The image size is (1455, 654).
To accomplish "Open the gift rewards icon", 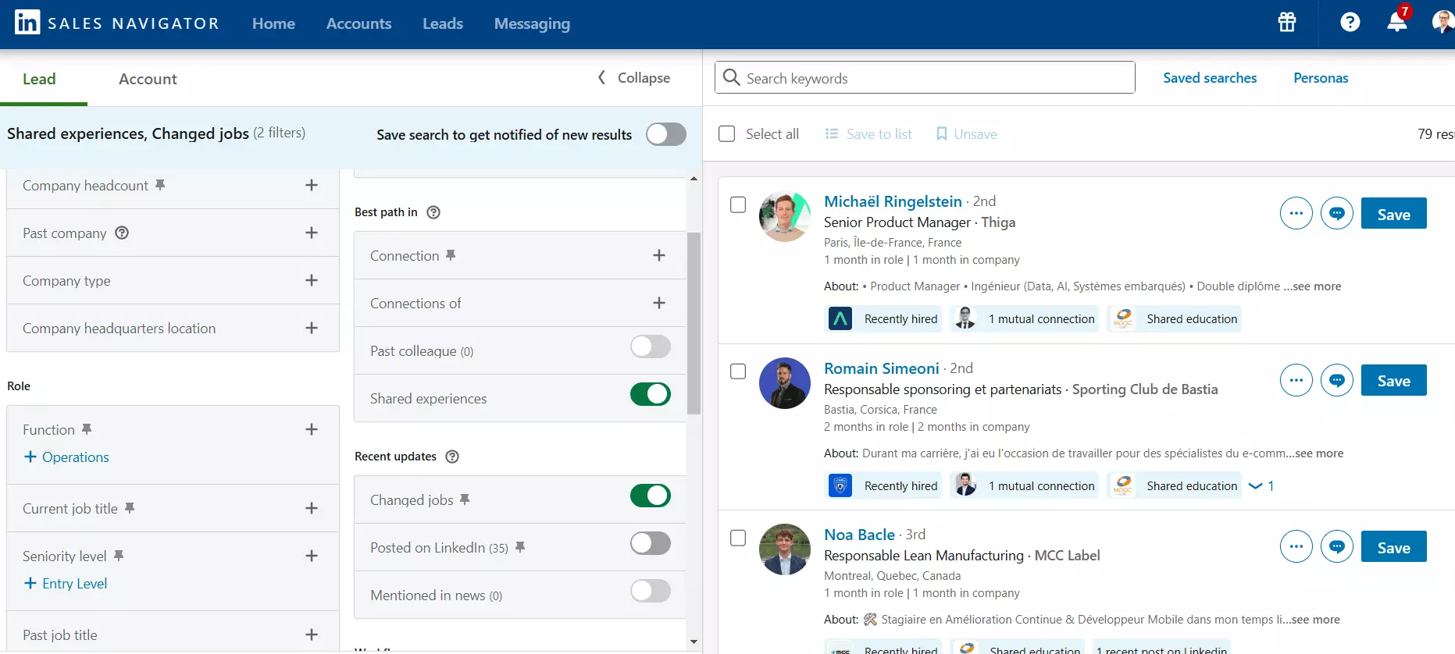I will (1287, 23).
